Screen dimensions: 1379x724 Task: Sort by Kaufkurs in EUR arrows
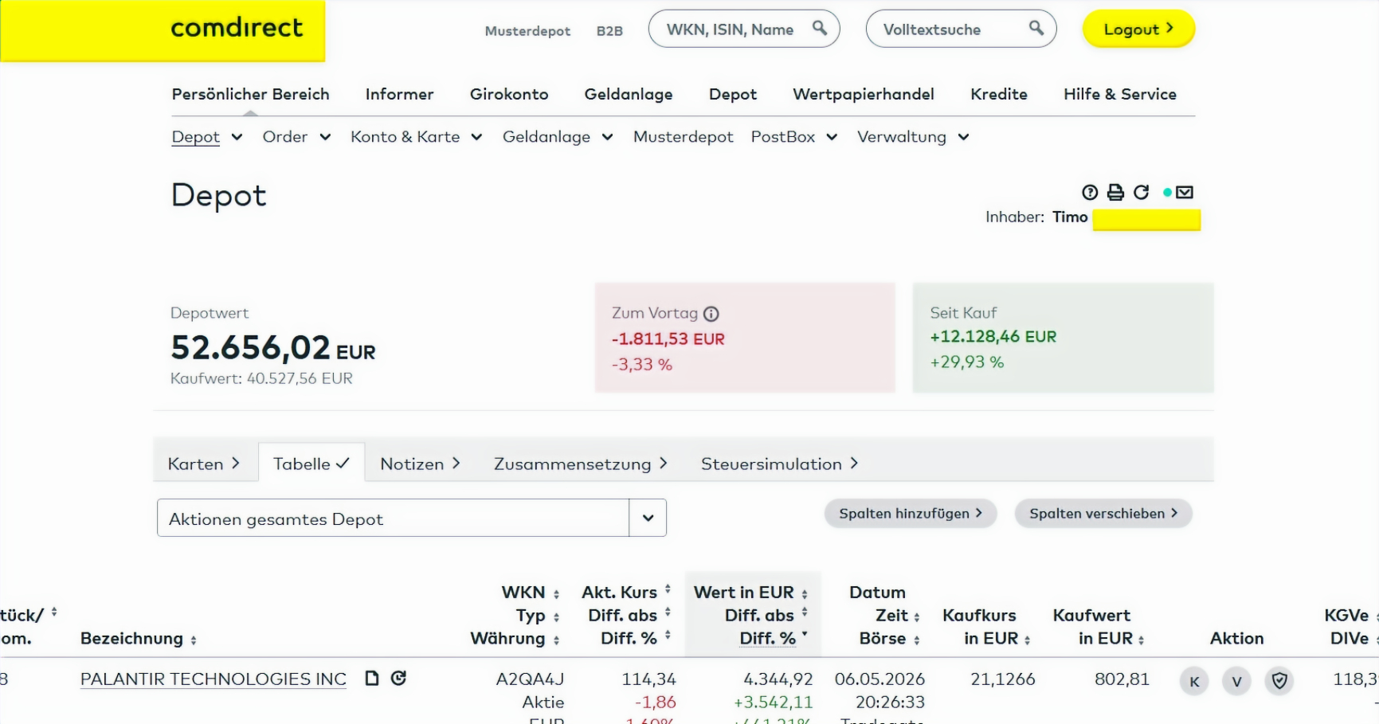pyautogui.click(x=1027, y=640)
